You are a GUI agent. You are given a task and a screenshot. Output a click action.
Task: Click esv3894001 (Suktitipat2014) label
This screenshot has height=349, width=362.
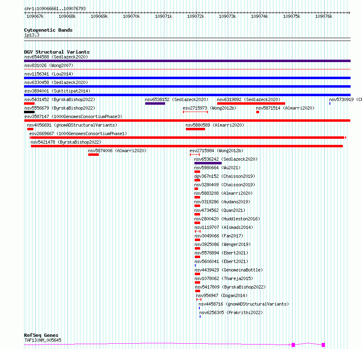click(57, 91)
